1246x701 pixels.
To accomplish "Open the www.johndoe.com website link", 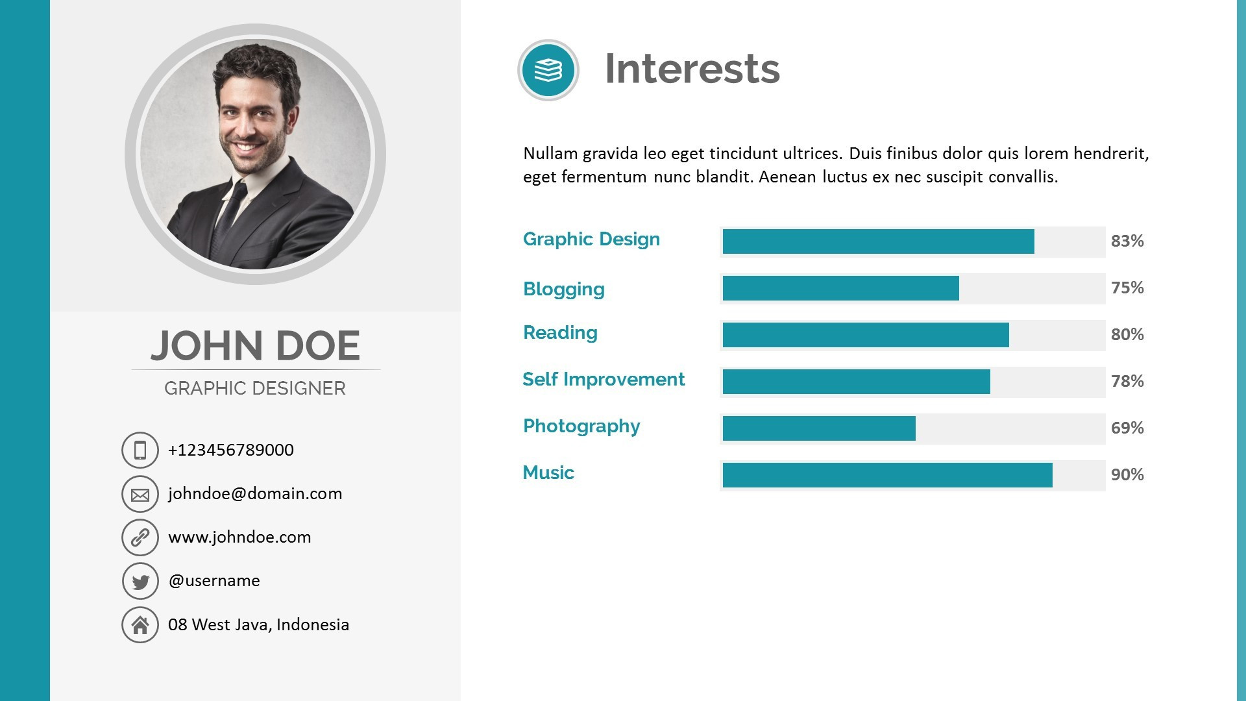I will 239,537.
